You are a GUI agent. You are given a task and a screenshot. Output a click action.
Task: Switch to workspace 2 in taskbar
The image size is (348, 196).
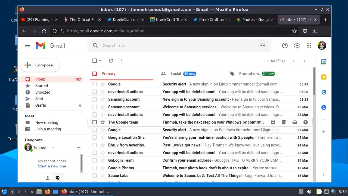tap(19, 192)
